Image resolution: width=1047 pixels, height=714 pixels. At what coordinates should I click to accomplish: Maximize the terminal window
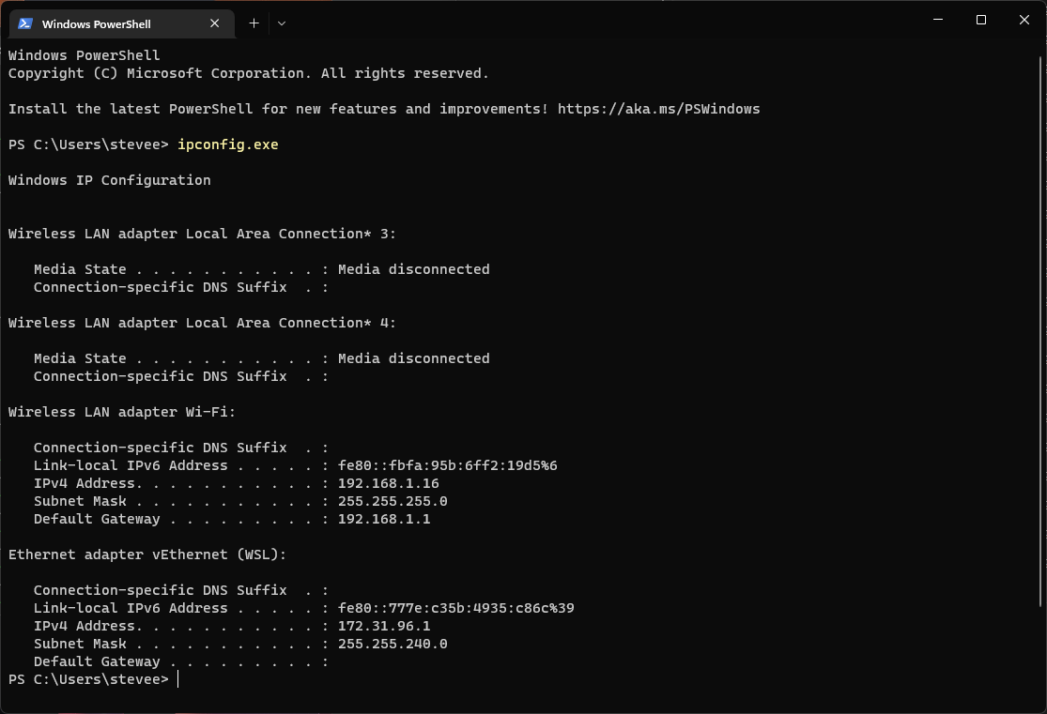[981, 21]
